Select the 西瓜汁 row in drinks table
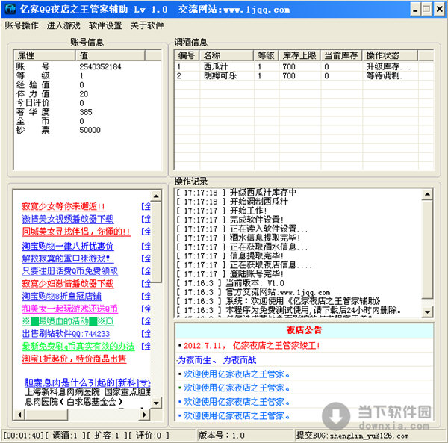Viewport: 448px width, 443px height. [x=304, y=67]
